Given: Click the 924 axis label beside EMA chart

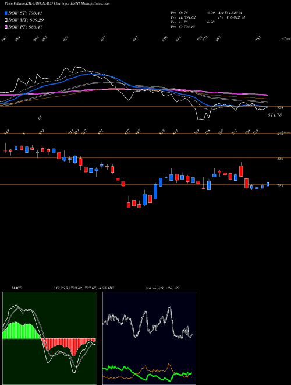Looking at the screenshot, I should [280, 107].
